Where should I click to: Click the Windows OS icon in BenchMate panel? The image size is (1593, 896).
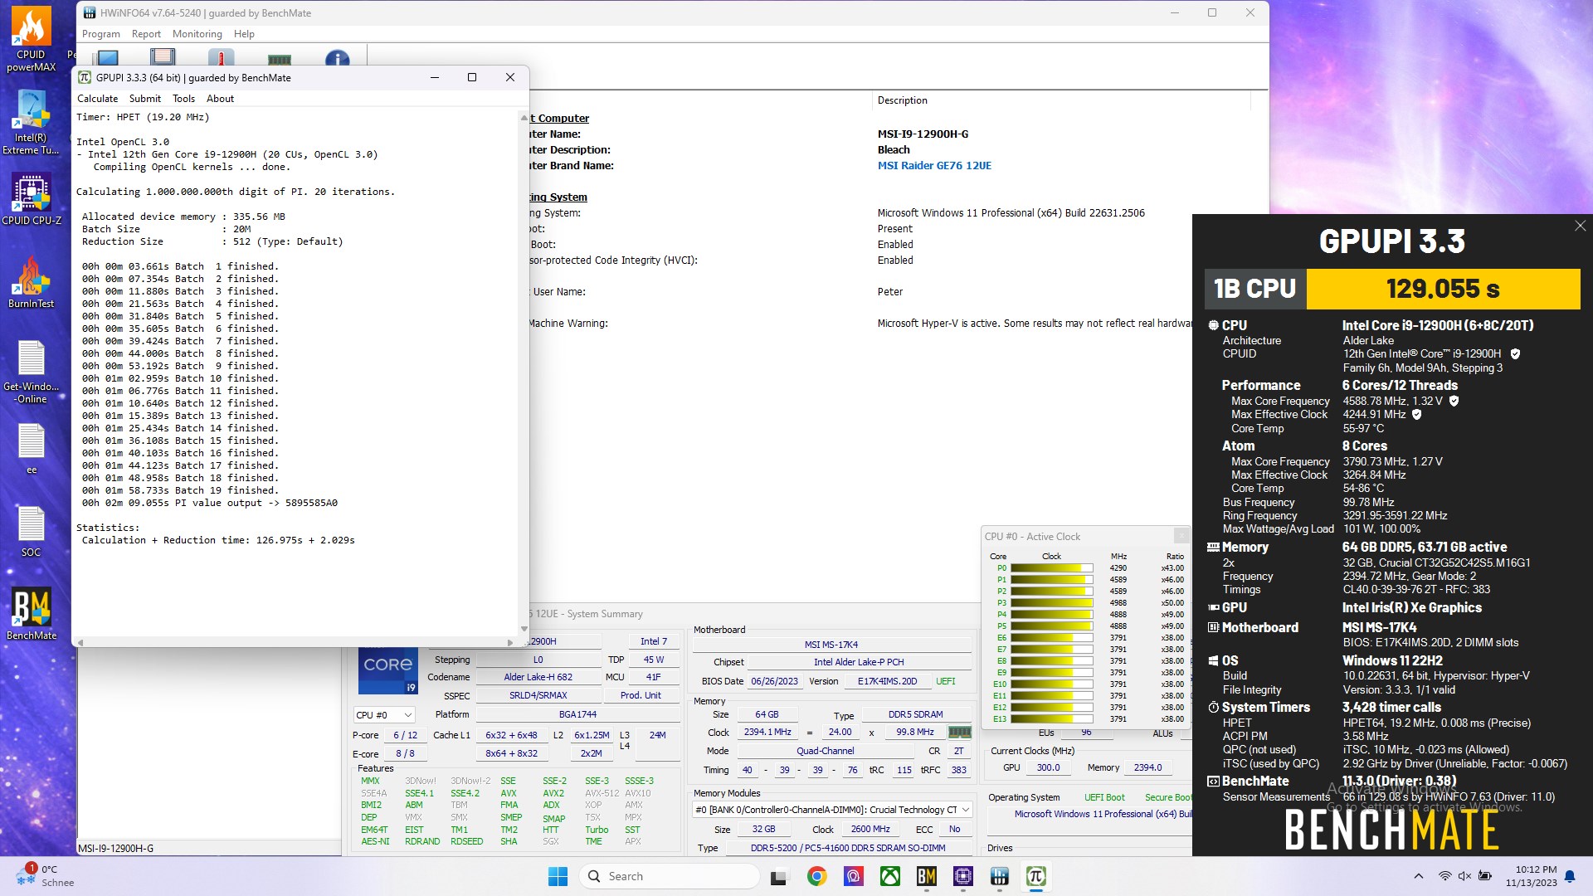1213,660
